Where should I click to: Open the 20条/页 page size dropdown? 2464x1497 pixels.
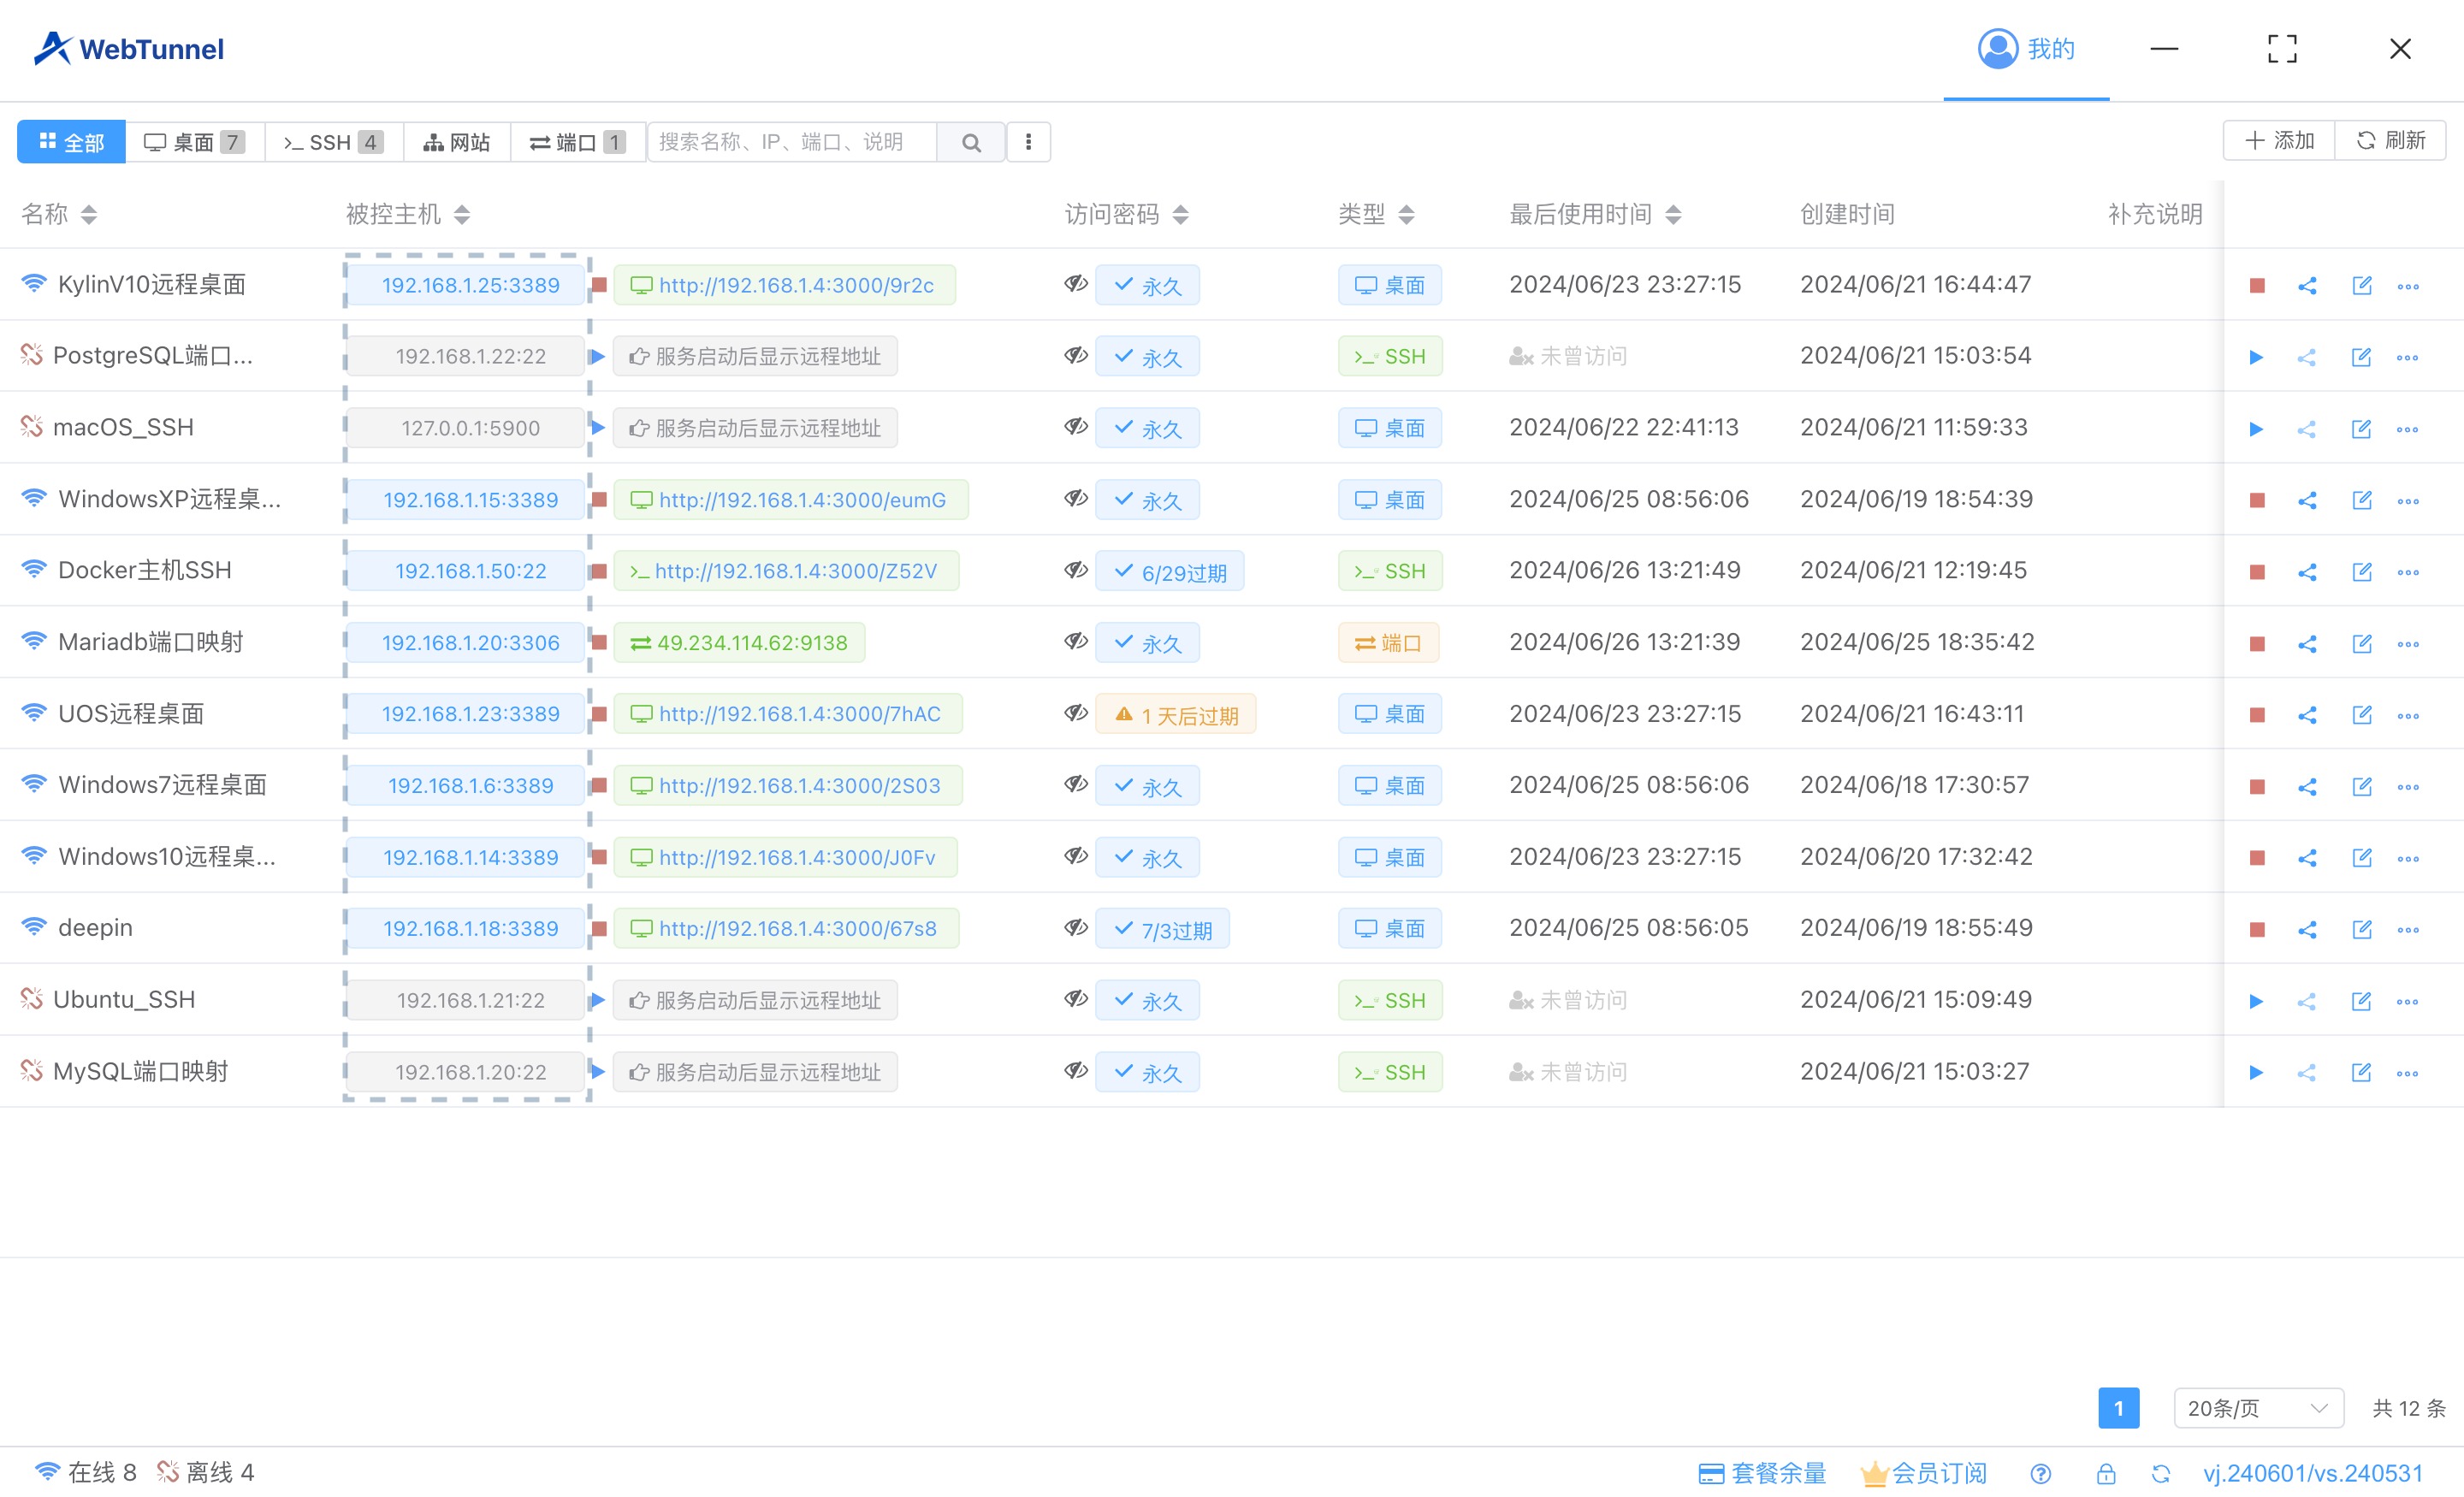tap(2259, 1408)
